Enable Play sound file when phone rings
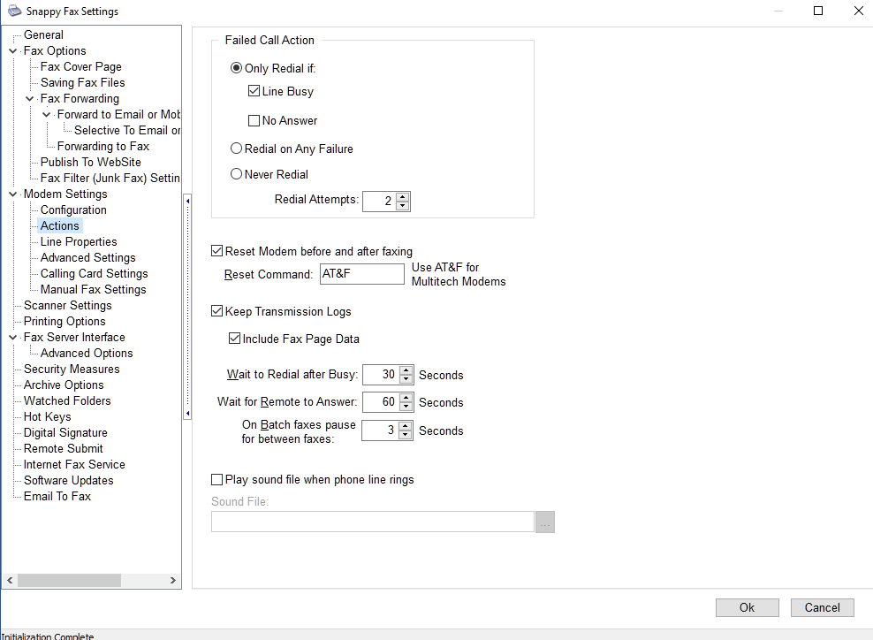This screenshot has height=640, width=873. click(217, 480)
